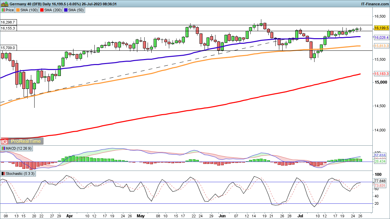Select the 16,155.3 horizontal line label
The image size is (390, 219).
8,28
